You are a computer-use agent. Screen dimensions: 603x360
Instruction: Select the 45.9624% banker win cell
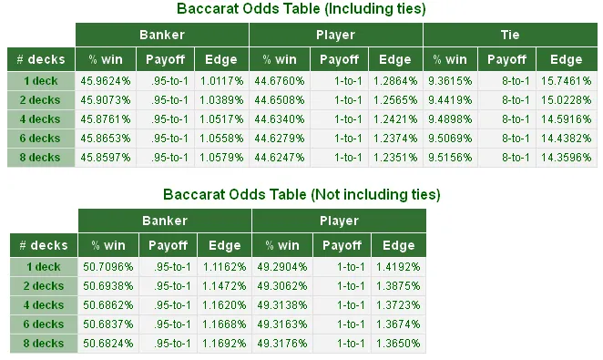click(x=106, y=81)
